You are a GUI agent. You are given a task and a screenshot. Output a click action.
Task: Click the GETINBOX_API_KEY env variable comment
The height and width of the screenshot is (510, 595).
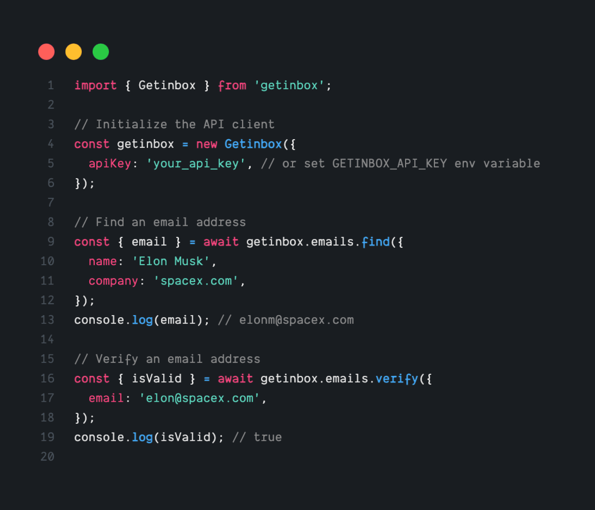(401, 164)
